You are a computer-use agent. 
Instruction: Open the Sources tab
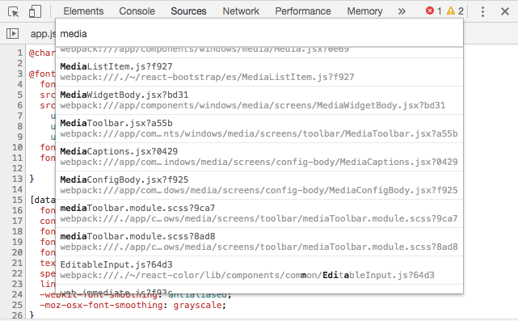[x=188, y=11]
